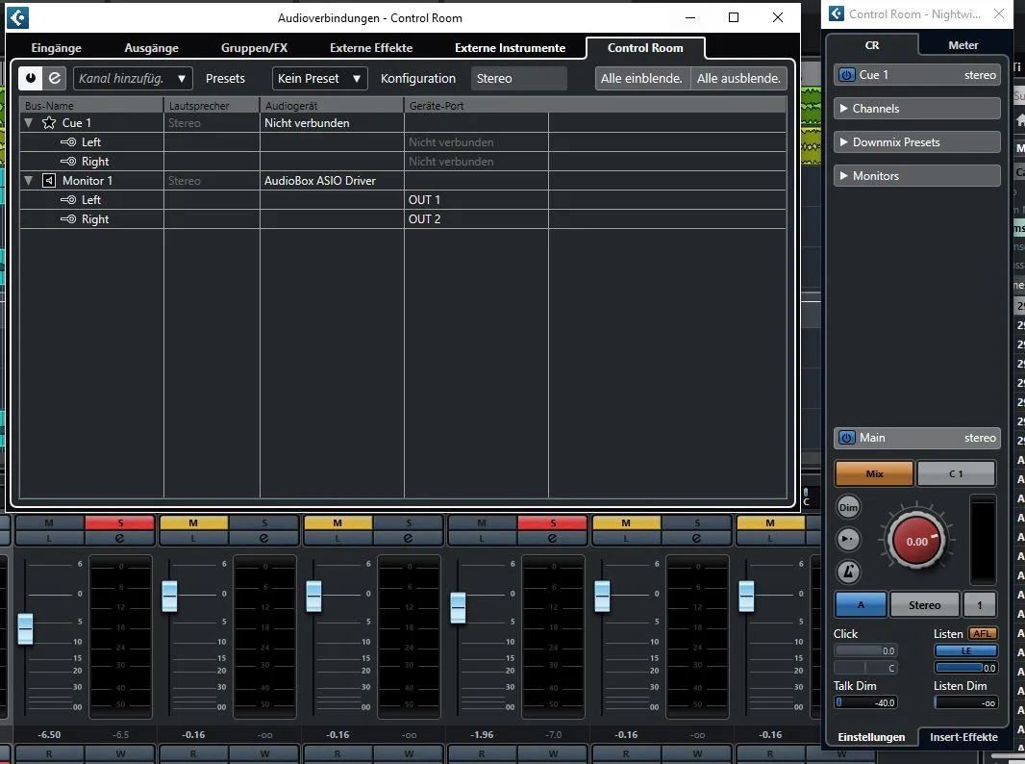
Task: Open 'e' channel settings of -6.50 channel
Action: 119,538
